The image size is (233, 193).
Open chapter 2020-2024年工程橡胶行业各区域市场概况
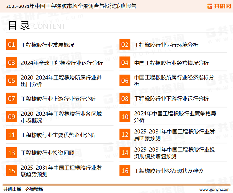pos(61,117)
